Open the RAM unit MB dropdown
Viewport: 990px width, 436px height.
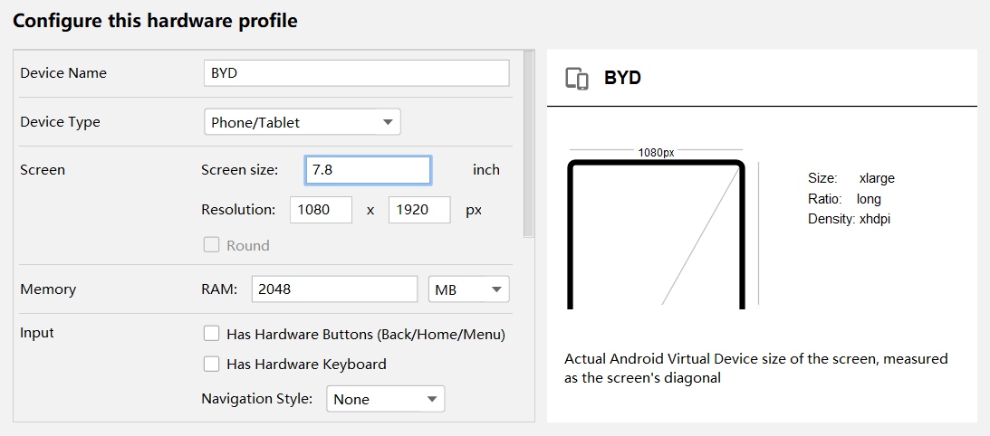(x=469, y=289)
